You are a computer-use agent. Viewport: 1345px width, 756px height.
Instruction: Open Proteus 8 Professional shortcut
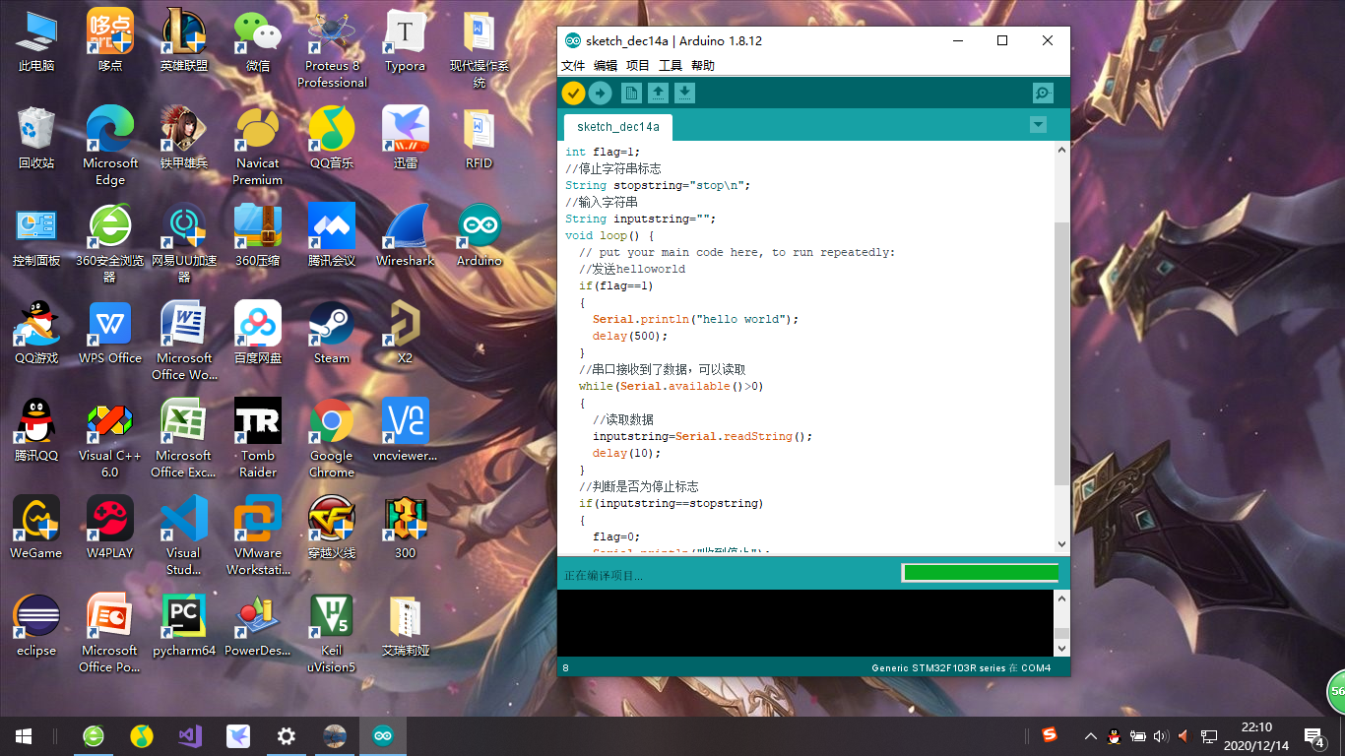click(332, 49)
